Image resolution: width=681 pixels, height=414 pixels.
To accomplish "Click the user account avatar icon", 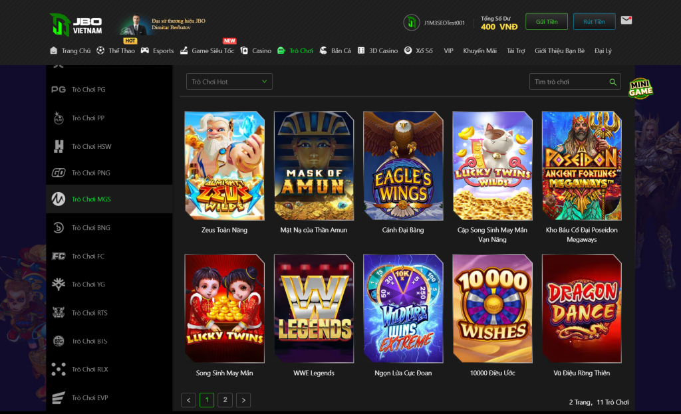I will [x=411, y=23].
